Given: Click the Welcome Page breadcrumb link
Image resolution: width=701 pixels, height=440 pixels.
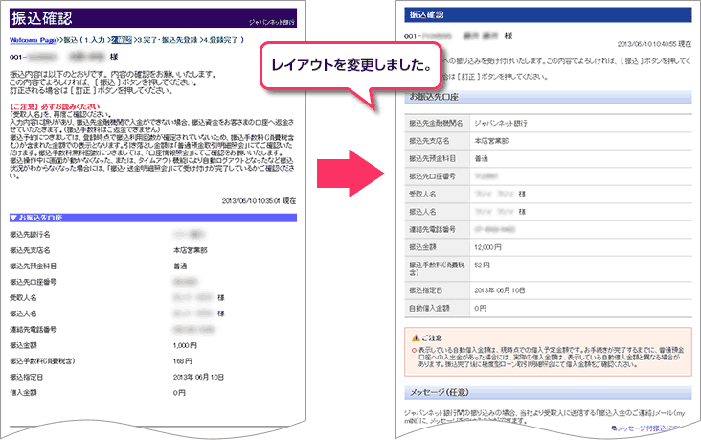Looking at the screenshot, I should click(33, 39).
